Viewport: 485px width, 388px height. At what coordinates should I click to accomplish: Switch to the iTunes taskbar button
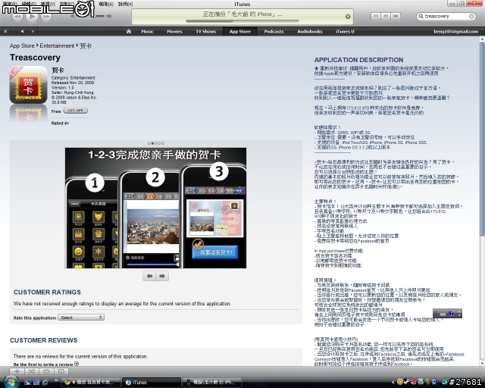pos(152,383)
